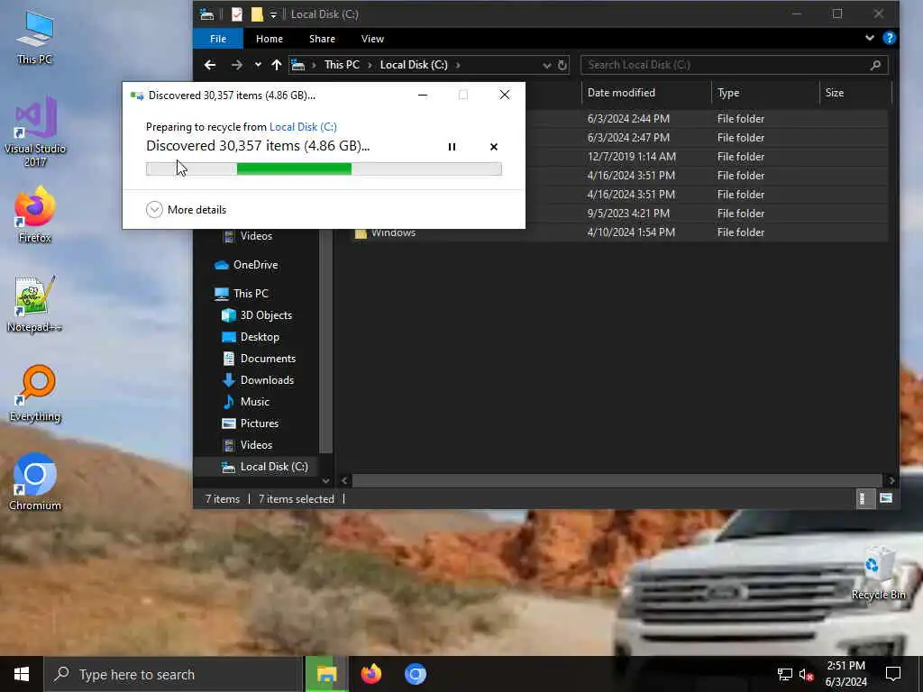Pause the recycle operation

click(452, 147)
